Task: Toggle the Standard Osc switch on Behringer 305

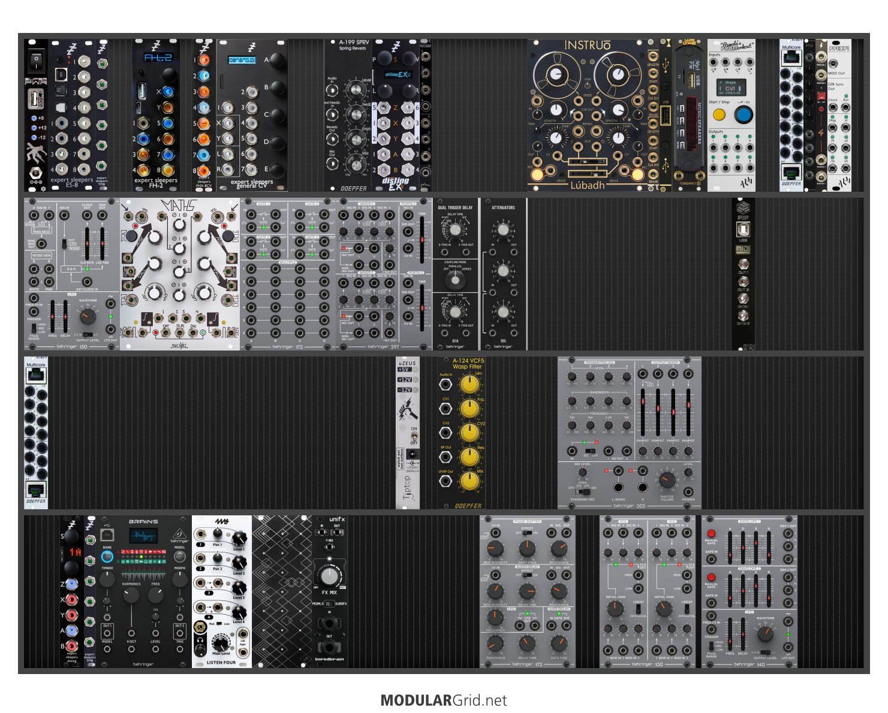Action: coord(582,491)
